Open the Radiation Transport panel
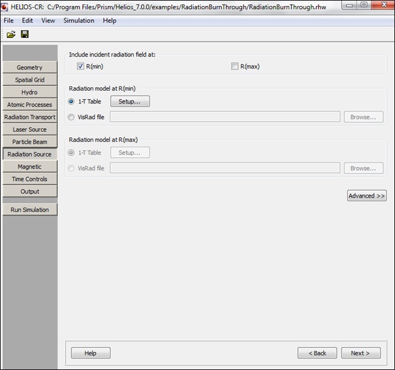395x370 pixels. pyautogui.click(x=30, y=117)
